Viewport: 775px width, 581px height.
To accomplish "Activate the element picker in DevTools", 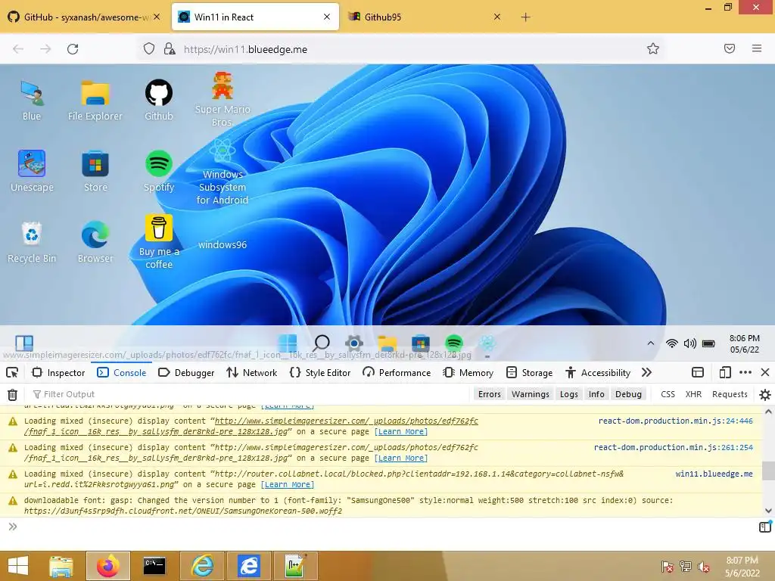I will tap(12, 372).
